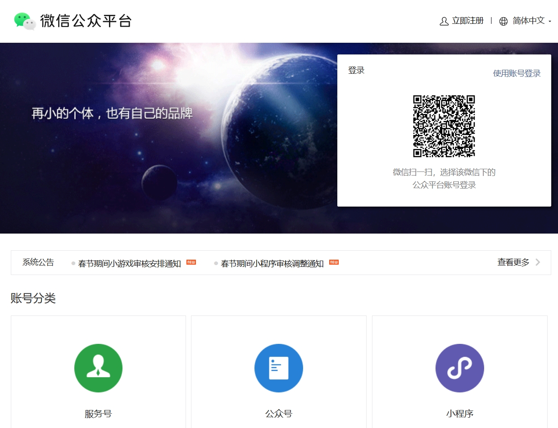Viewport: 558px width, 428px height.
Task: Click the globe language icon
Action: pos(503,21)
